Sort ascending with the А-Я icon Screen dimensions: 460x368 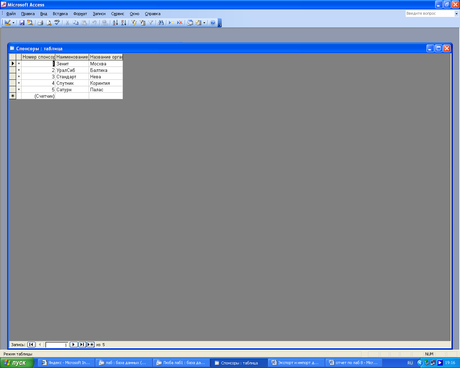click(x=115, y=23)
